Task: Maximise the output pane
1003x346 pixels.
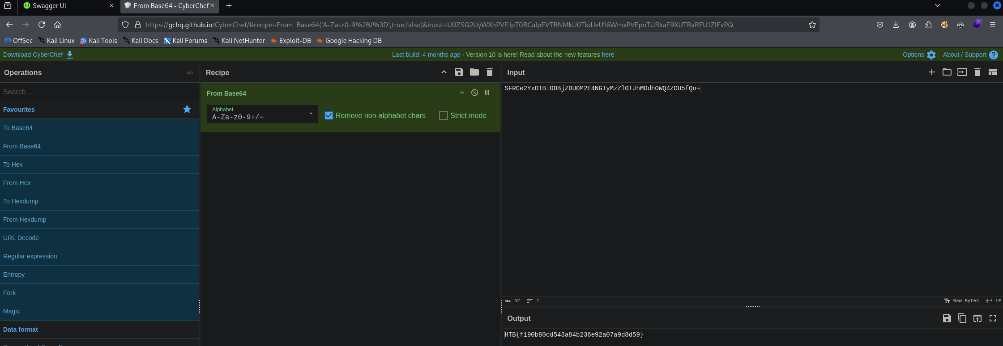Action: click(x=992, y=318)
